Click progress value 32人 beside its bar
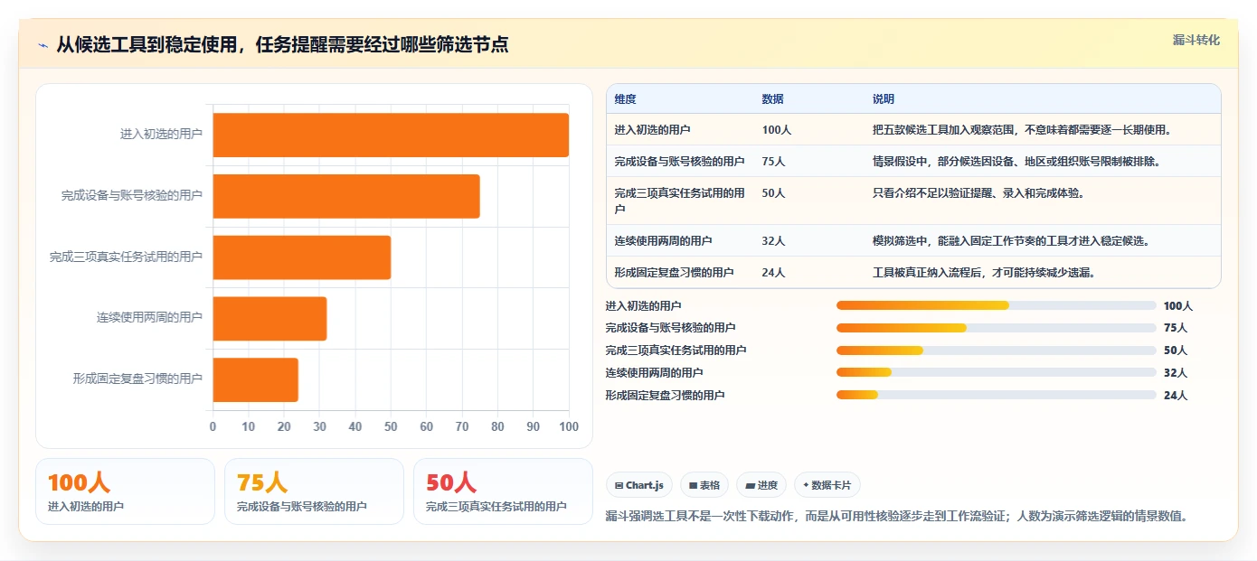1257x561 pixels. pos(1176,372)
